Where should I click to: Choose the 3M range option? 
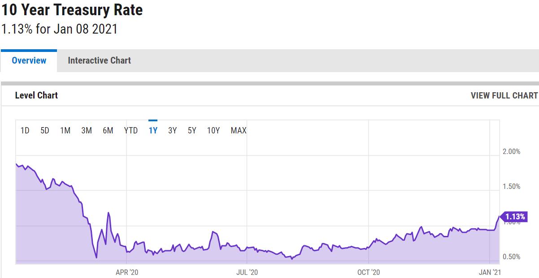coord(87,131)
